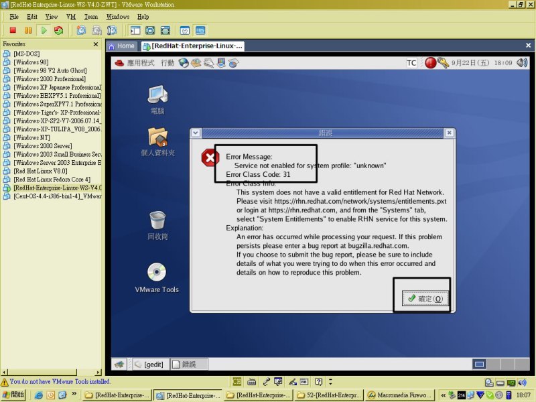Click the keys authentication icon in guest panel
This screenshot has width=536, height=402.
coord(443,63)
